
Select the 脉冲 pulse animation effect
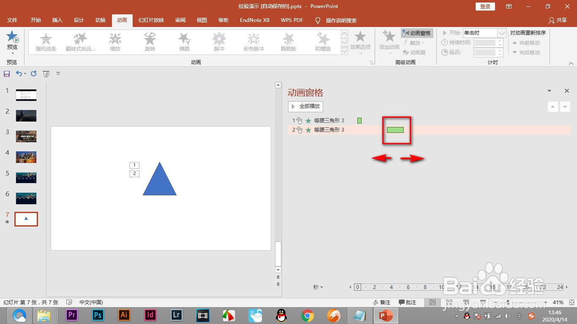click(219, 42)
